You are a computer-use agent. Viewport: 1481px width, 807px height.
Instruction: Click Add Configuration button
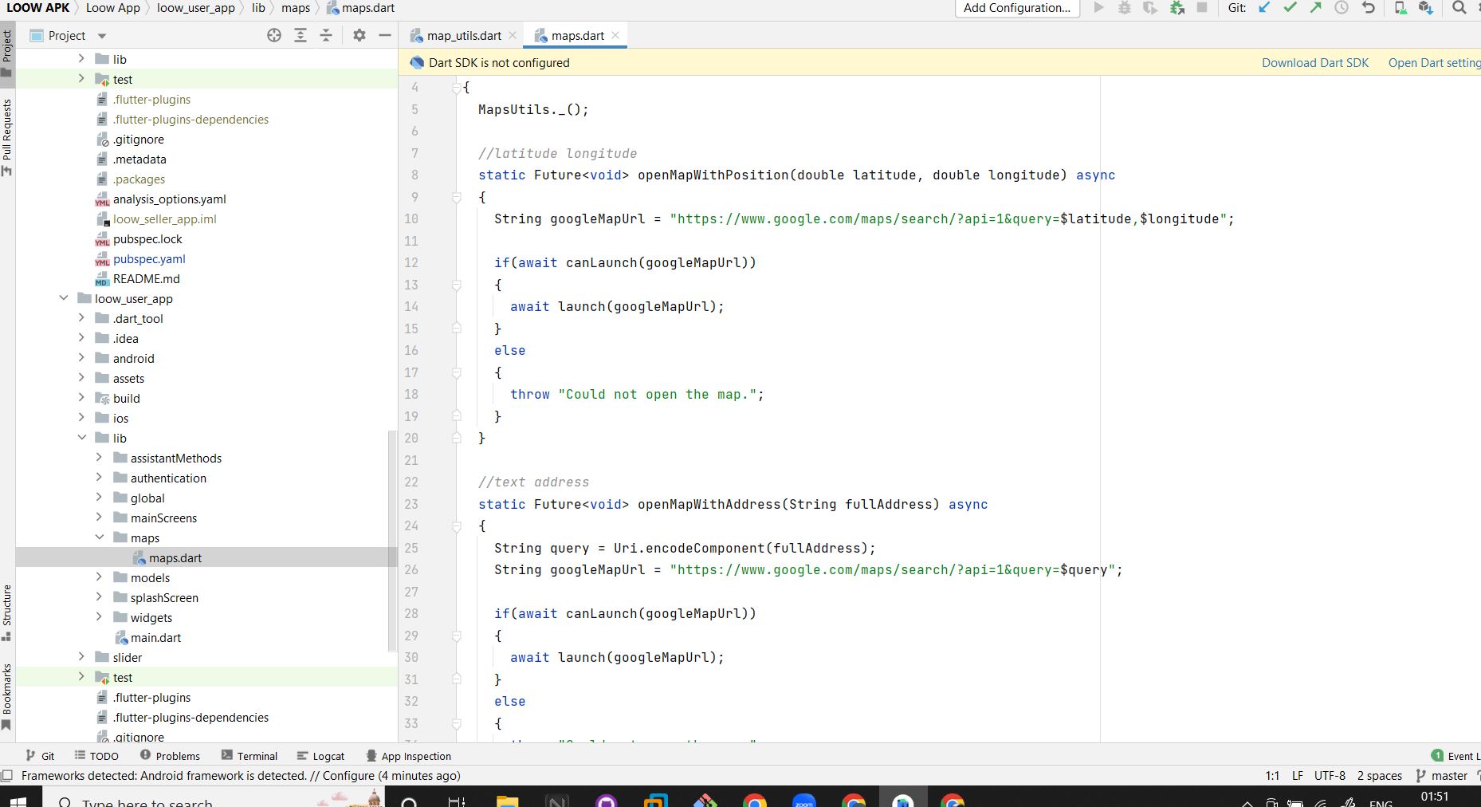pyautogui.click(x=1017, y=8)
